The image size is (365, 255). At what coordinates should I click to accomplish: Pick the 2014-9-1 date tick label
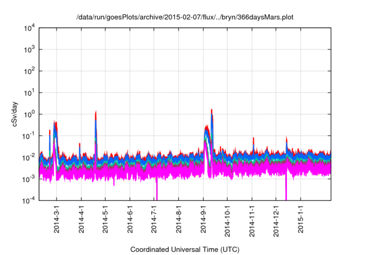point(204,219)
